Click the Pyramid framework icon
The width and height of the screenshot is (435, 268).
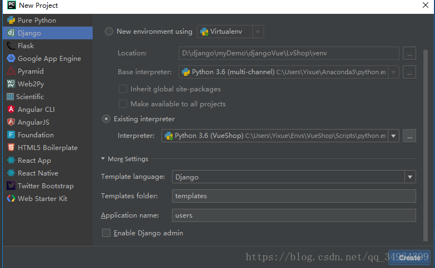(x=11, y=71)
